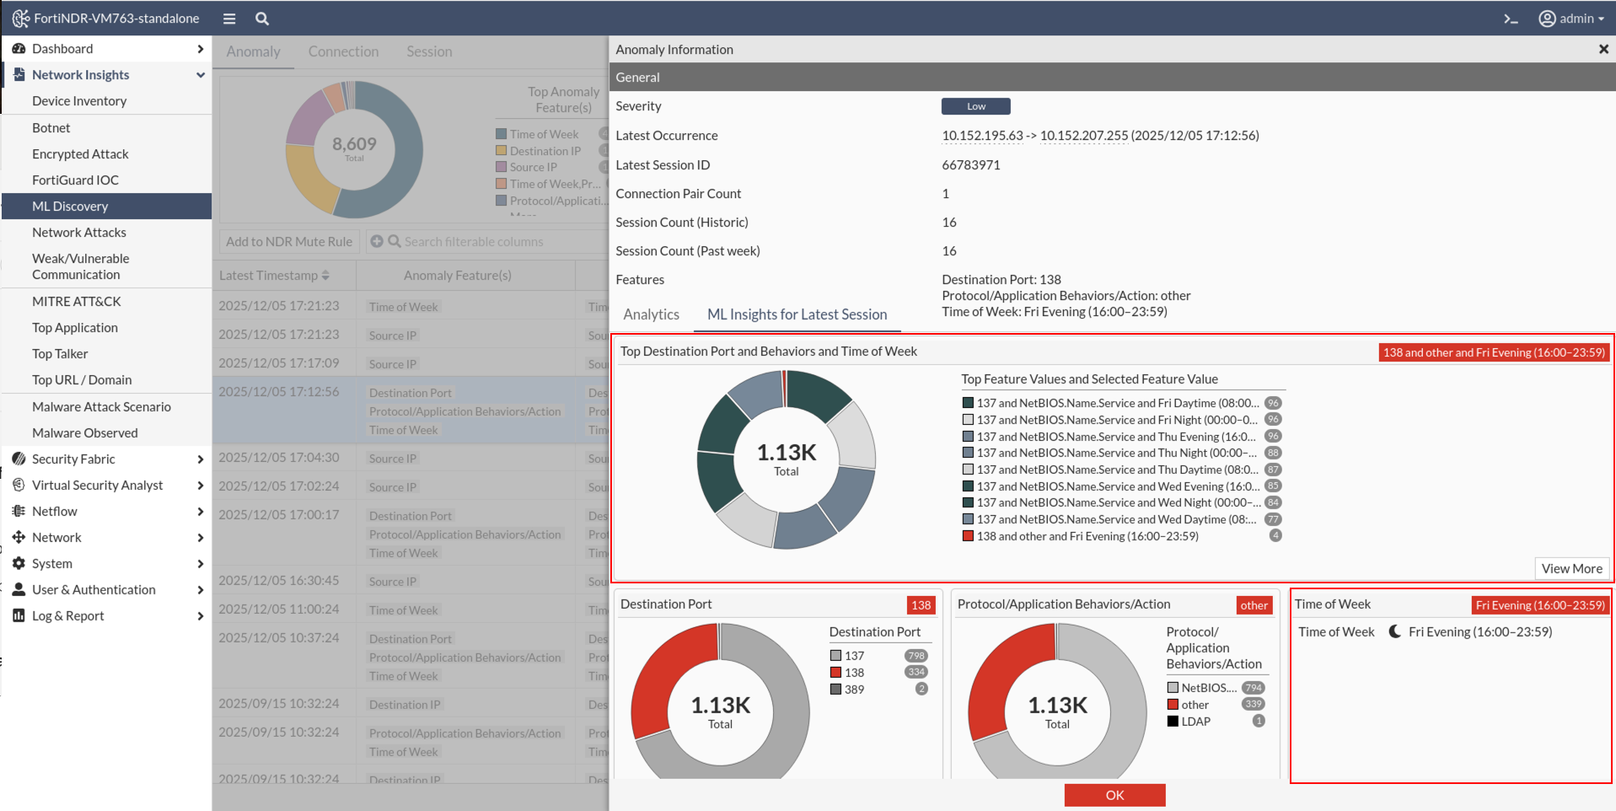
Task: Open the search magnifier in top bar
Action: click(262, 19)
